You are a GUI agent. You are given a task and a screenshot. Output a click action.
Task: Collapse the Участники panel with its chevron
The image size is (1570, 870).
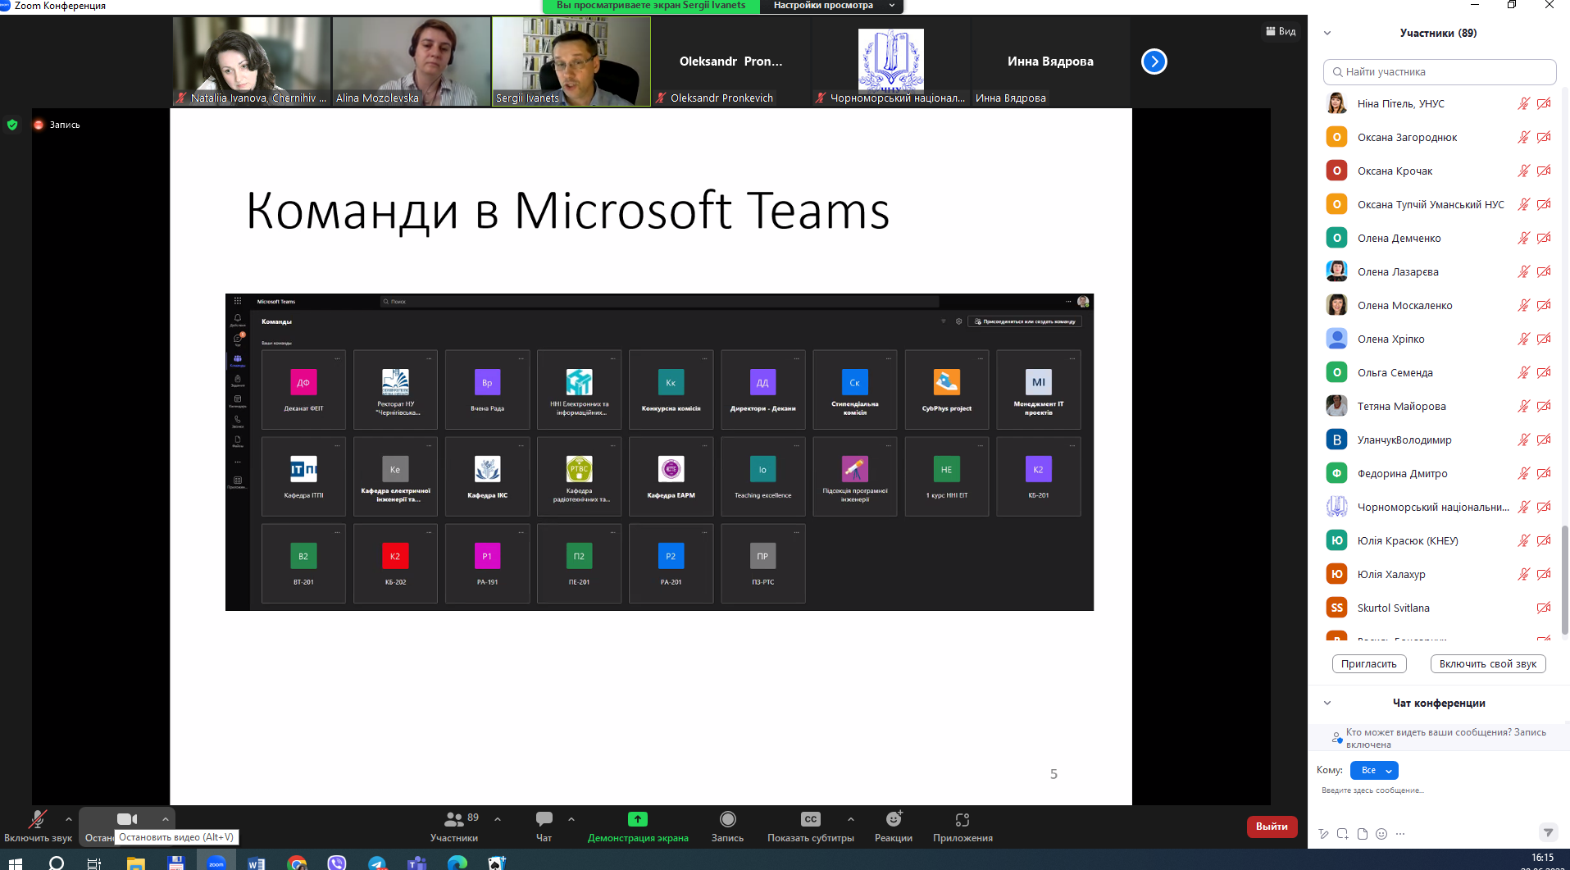point(1327,33)
